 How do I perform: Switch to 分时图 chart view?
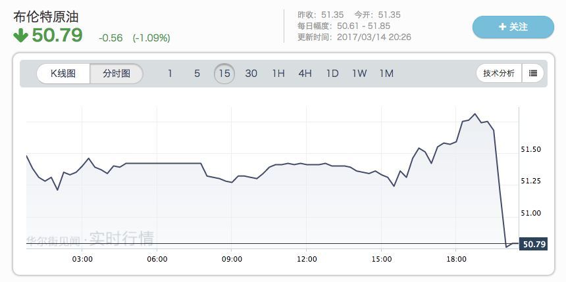pos(116,74)
